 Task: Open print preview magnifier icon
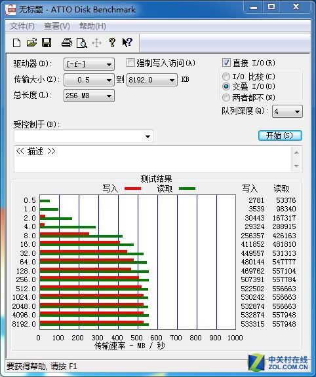tap(82, 43)
